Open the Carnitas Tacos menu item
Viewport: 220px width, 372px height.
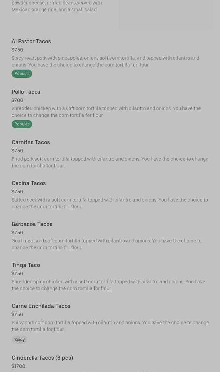pos(31,143)
